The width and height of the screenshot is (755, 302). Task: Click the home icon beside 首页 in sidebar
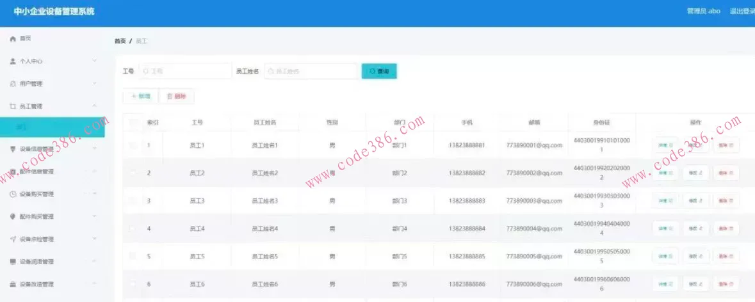[13, 38]
